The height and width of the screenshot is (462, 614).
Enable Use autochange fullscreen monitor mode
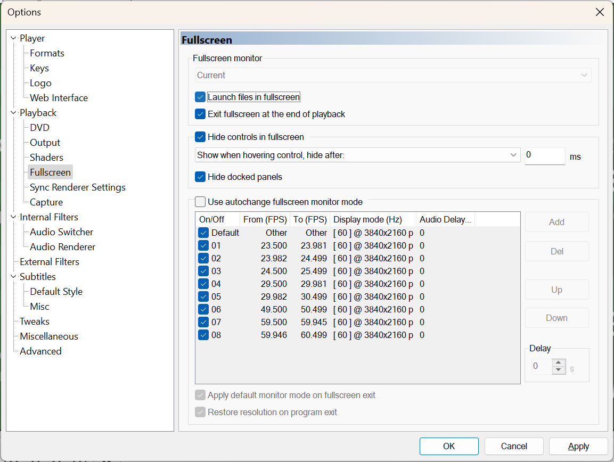coord(200,202)
